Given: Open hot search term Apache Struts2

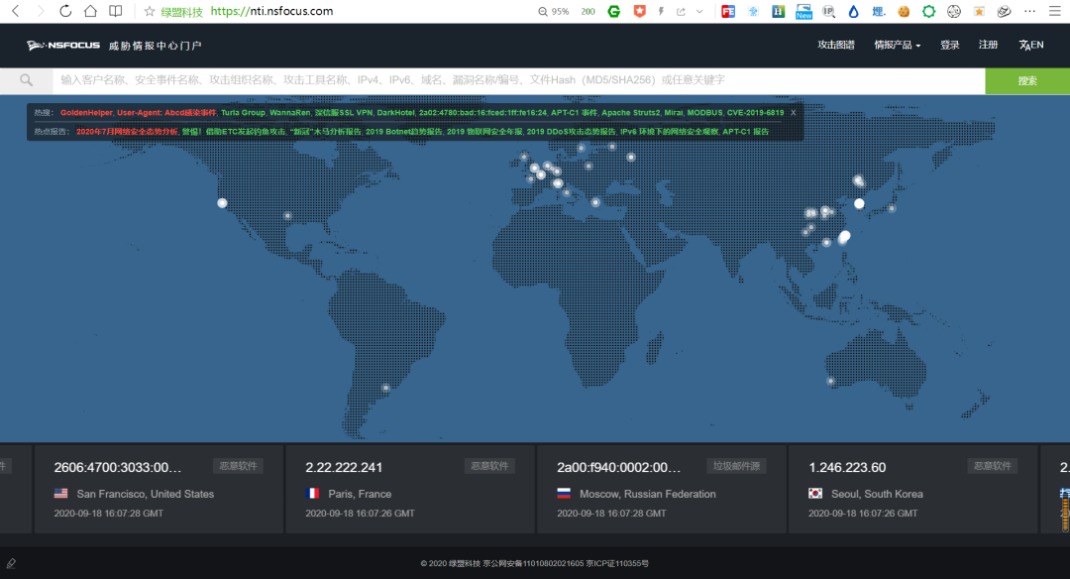Looking at the screenshot, I should tap(630, 113).
